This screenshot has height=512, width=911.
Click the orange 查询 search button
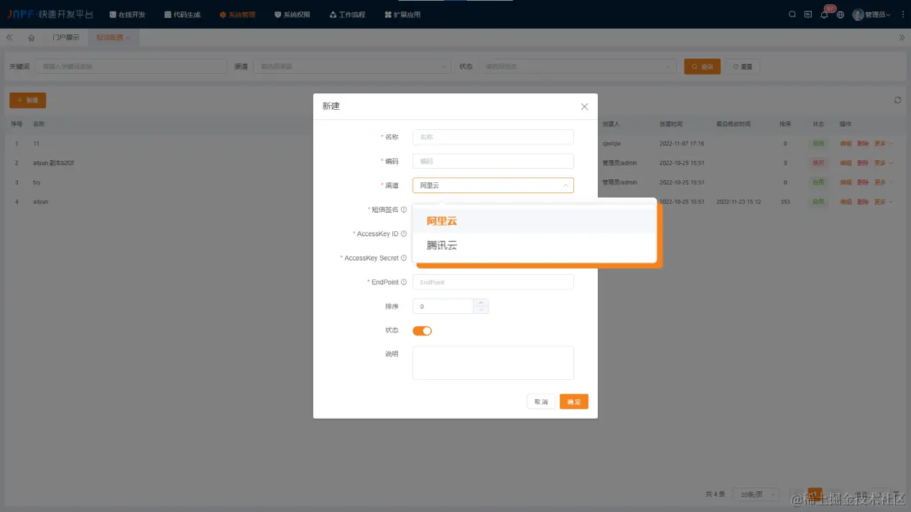702,66
